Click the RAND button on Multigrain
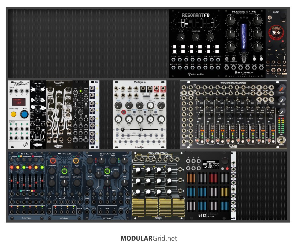Image resolution: width=298 pixels, height=244 pixels. (128, 136)
